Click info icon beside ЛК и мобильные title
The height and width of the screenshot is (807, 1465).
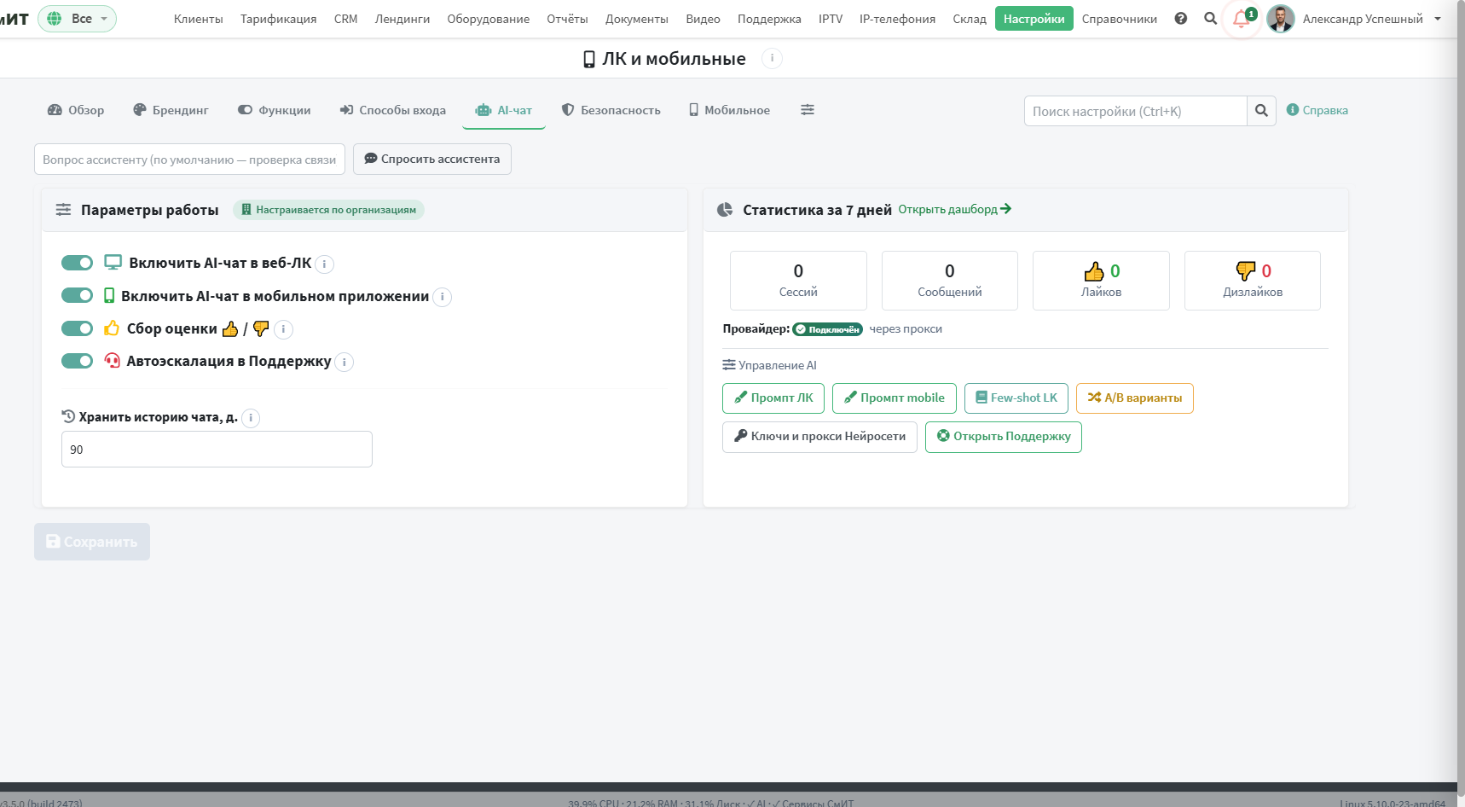click(x=772, y=59)
